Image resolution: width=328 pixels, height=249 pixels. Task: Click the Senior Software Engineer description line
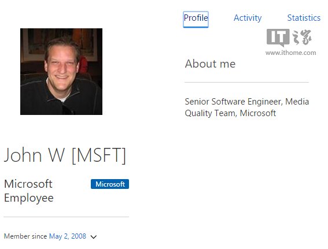[247, 102]
